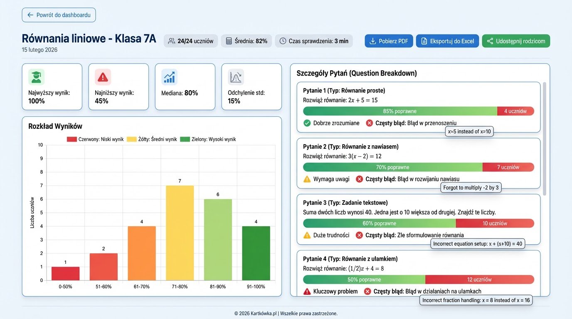Click the Pobierz PDF button
Screen dimensions: 572x319
(388, 41)
